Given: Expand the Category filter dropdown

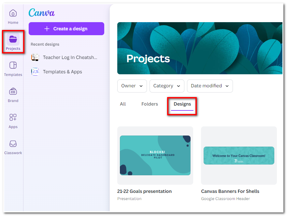Looking at the screenshot, I should point(167,86).
